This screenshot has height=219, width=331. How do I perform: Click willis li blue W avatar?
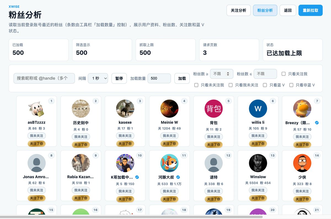pos(258,109)
